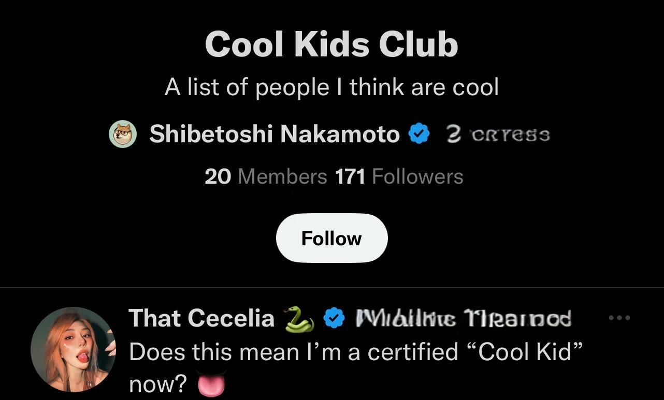Click the word "now?" in tweet
The width and height of the screenshot is (664, 400).
(158, 384)
